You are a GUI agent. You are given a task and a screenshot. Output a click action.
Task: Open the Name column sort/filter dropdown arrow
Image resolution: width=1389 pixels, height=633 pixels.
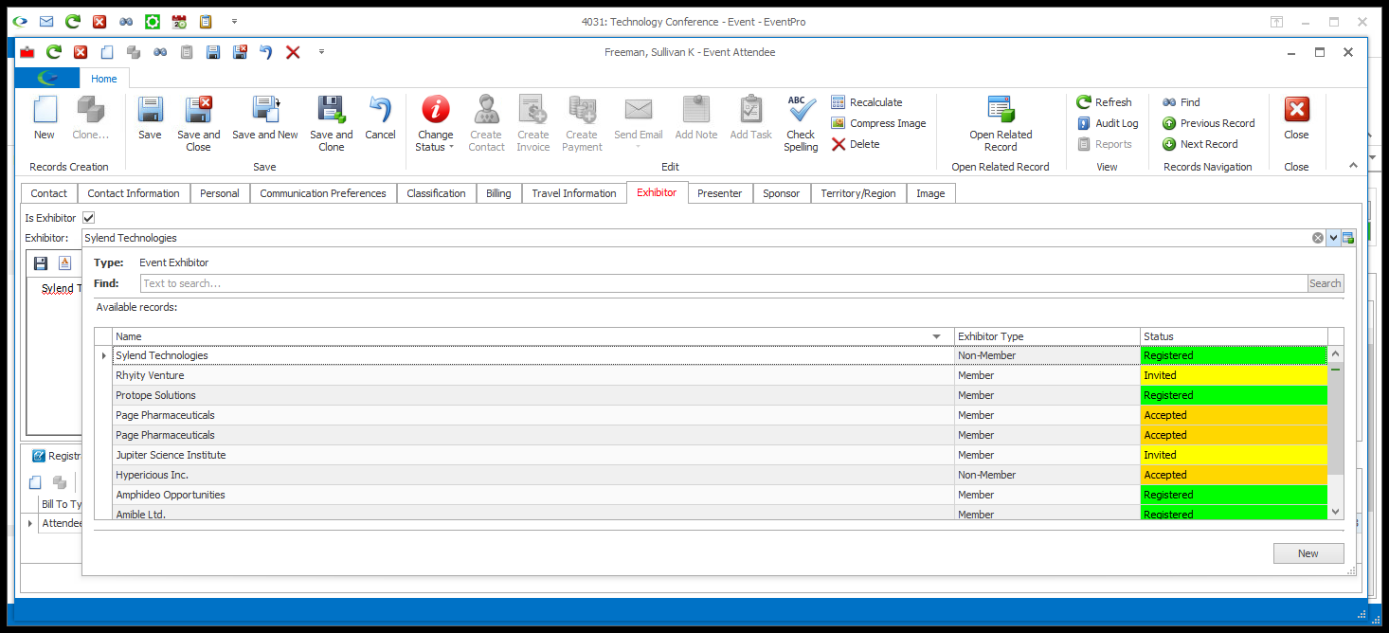937,336
